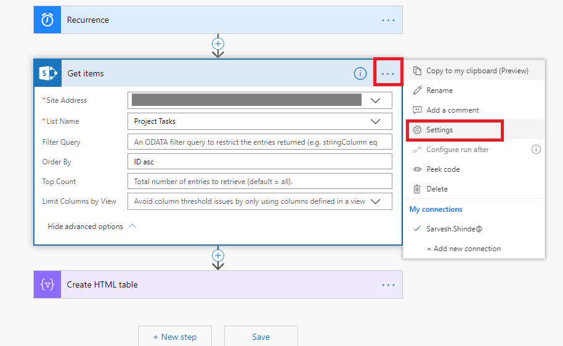This screenshot has width=563, height=346.
Task: Click into the Filter Query field
Action: coord(259,142)
